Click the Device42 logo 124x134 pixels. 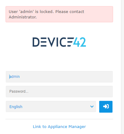pyautogui.click(x=59, y=42)
